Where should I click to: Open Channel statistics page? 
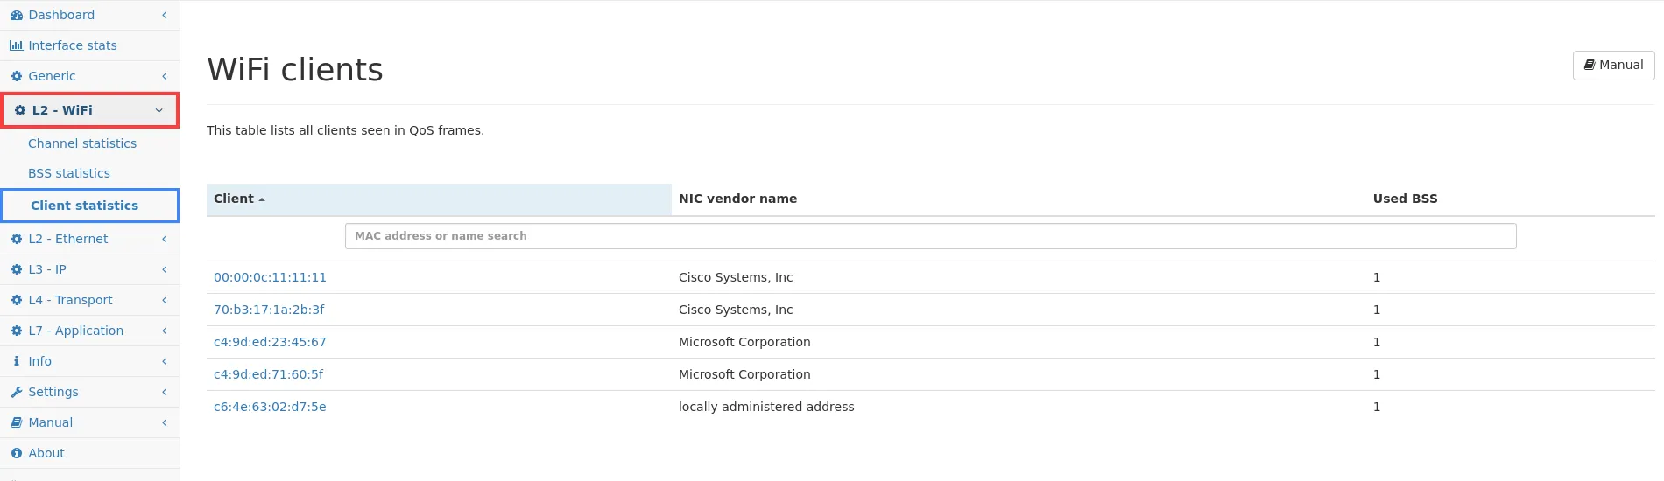82,143
